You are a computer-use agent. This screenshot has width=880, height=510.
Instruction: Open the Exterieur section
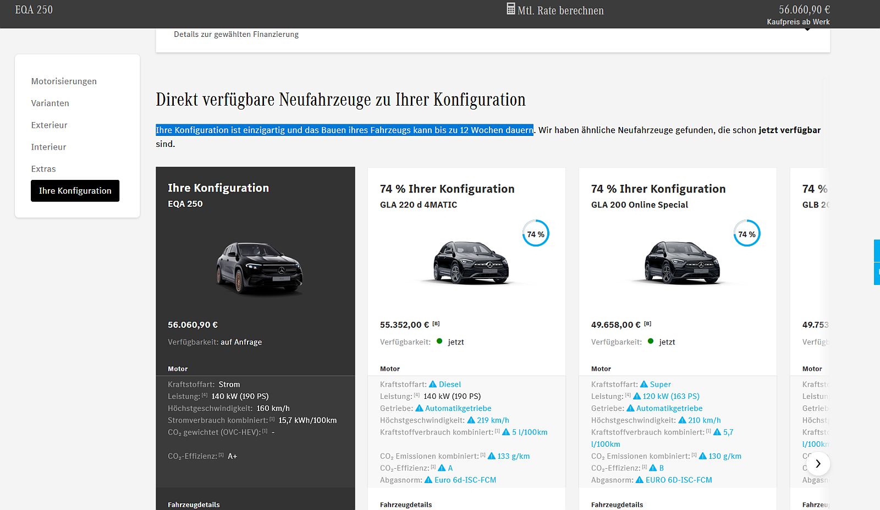(x=49, y=125)
